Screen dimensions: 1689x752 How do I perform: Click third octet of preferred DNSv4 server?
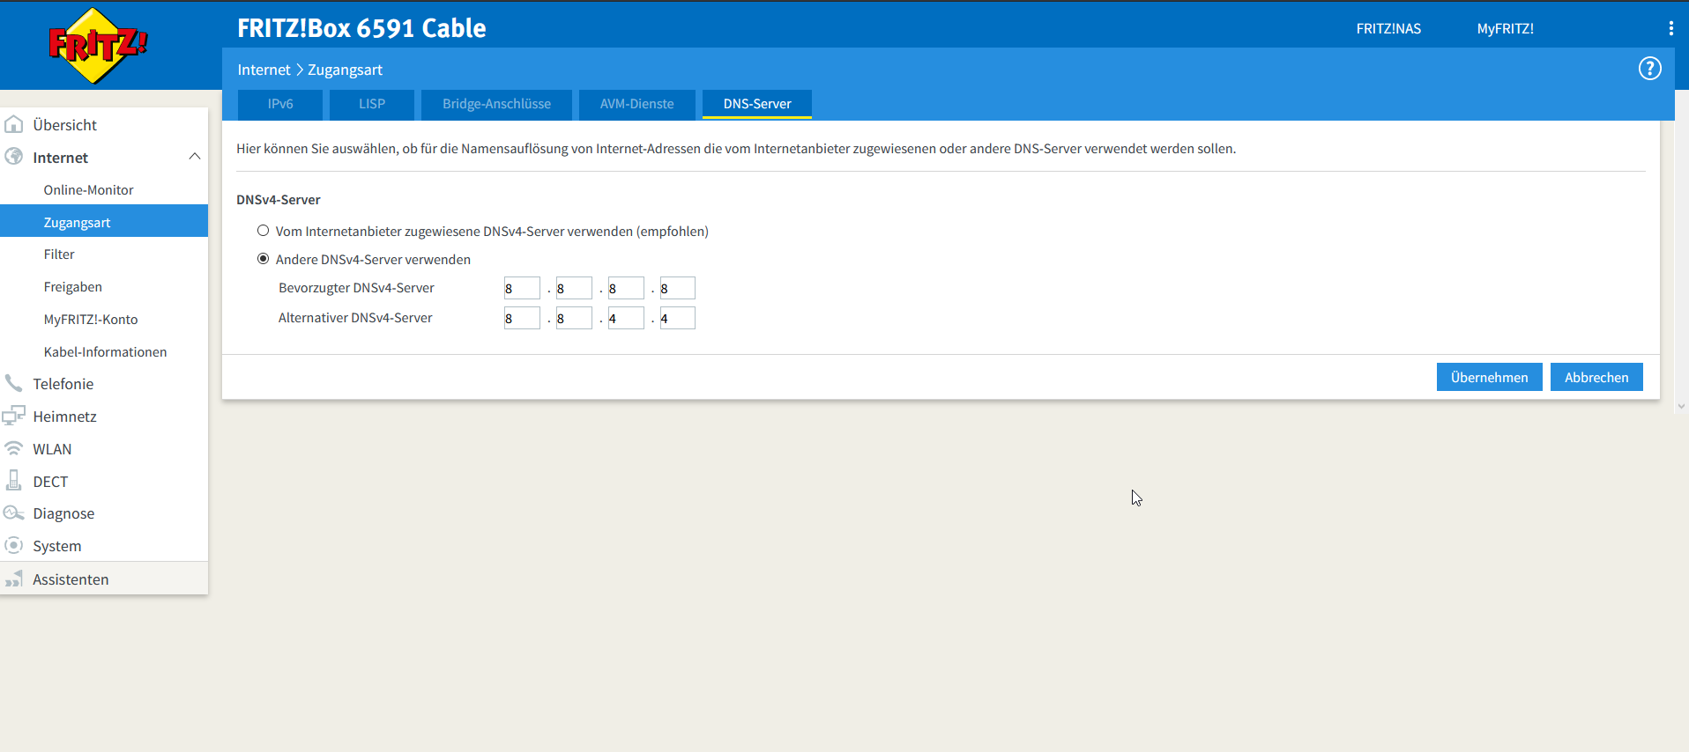tap(626, 288)
